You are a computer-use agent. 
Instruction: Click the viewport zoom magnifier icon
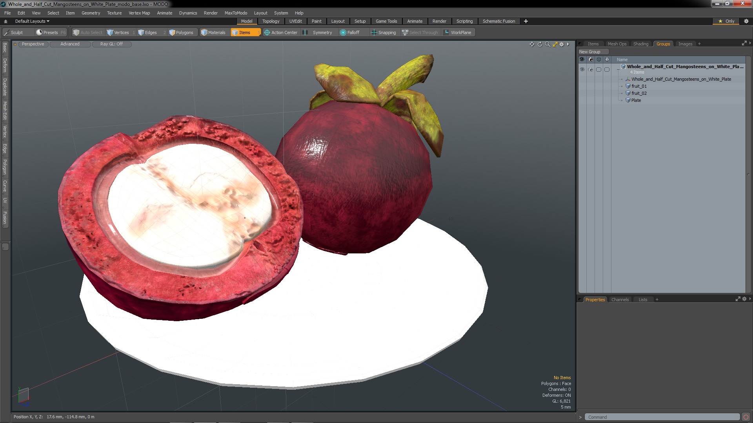(547, 44)
